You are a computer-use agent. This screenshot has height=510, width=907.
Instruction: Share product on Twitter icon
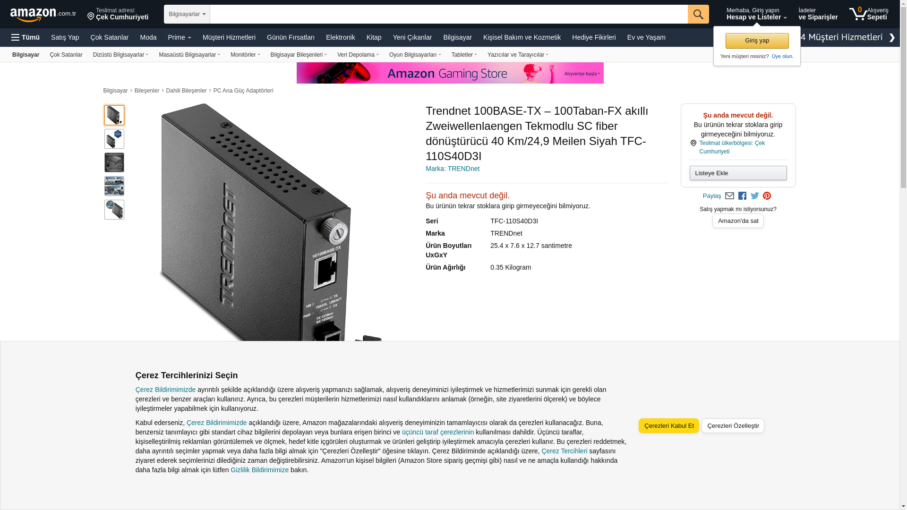pos(755,196)
